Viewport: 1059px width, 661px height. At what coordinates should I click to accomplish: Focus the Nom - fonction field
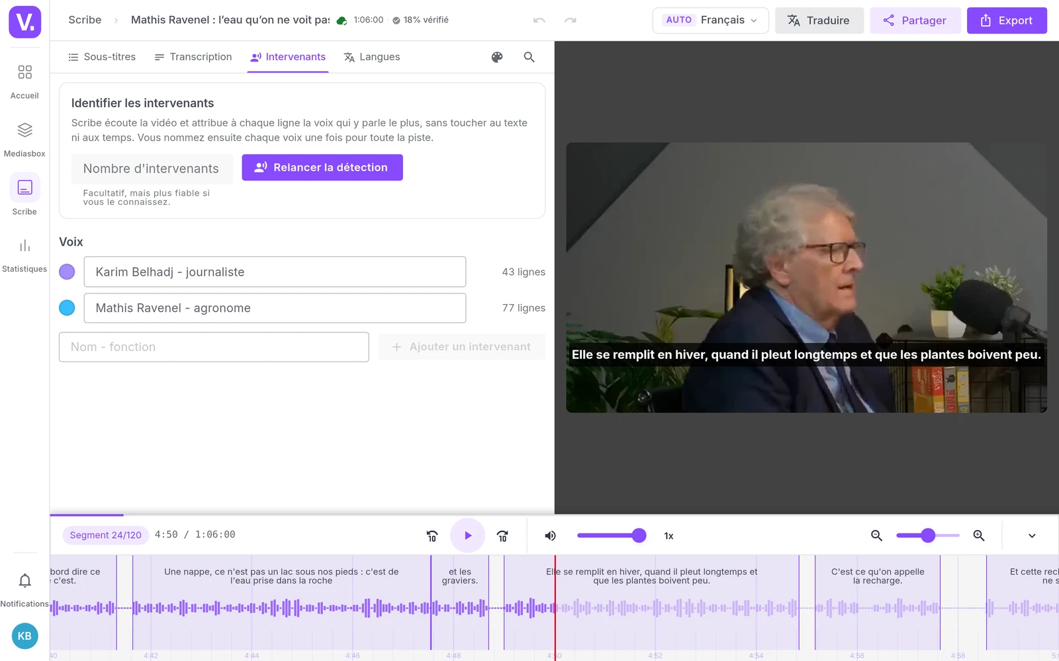[214, 347]
